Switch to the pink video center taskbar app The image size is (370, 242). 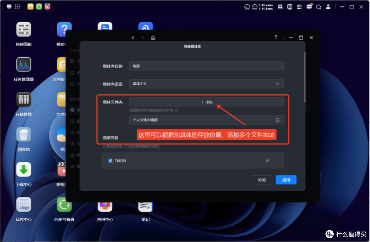[47, 7]
